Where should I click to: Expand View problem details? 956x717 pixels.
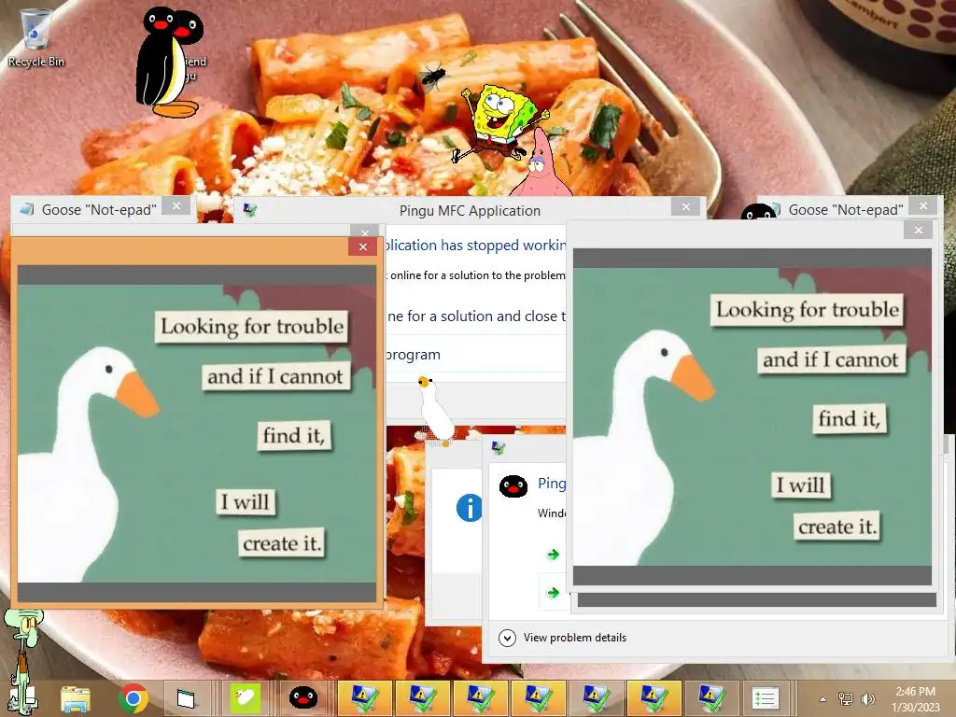(x=562, y=638)
